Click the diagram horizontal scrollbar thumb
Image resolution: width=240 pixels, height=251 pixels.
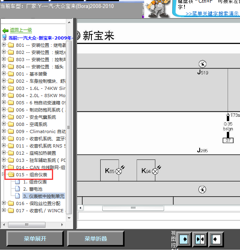pos(133,208)
